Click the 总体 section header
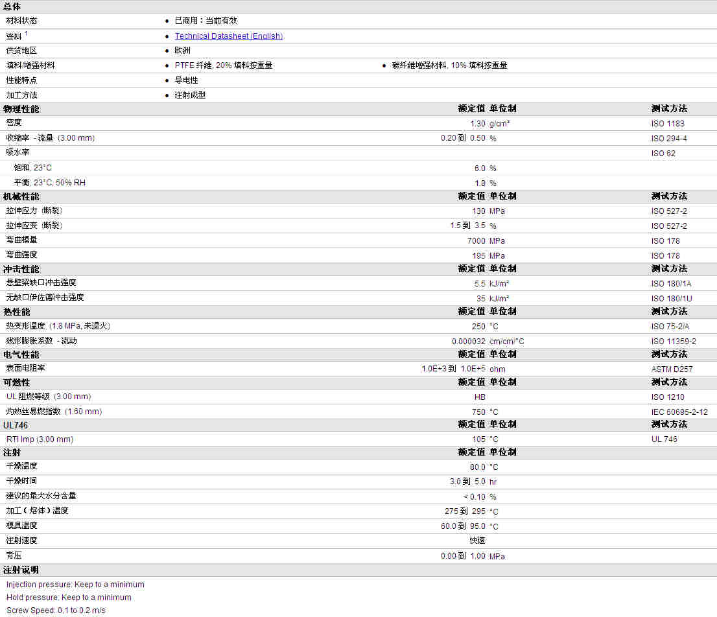Viewport: 717px width, 617px height. click(x=12, y=6)
